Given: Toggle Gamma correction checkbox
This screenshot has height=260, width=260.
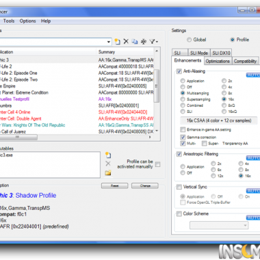Looking at the screenshot, I should click(183, 137).
